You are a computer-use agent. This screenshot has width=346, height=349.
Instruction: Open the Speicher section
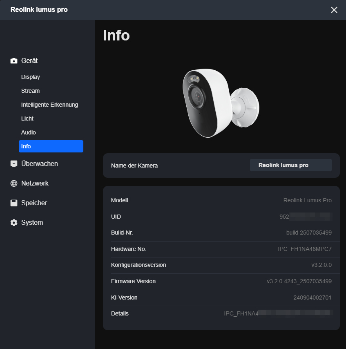(34, 203)
